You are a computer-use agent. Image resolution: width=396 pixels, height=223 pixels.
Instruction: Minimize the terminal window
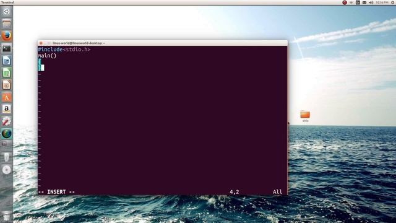[45, 43]
